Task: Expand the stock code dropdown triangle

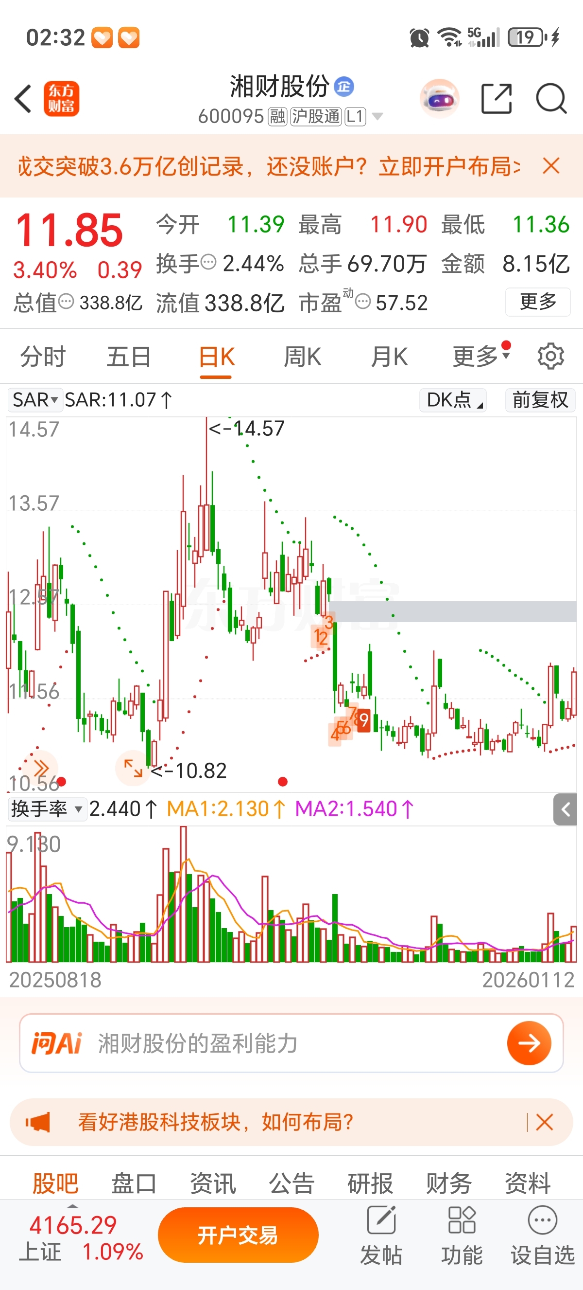Action: tap(377, 117)
